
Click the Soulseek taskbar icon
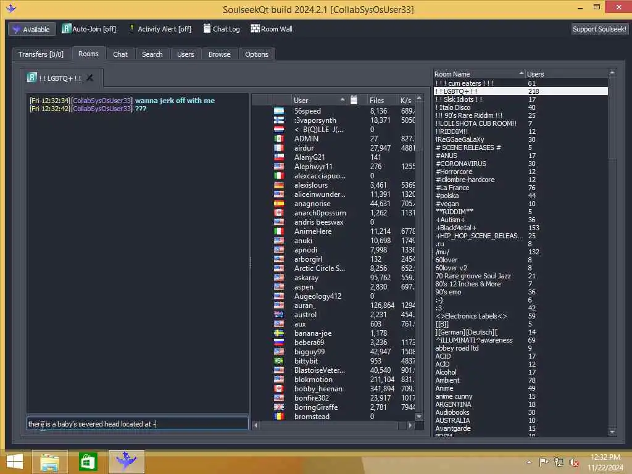point(126,462)
